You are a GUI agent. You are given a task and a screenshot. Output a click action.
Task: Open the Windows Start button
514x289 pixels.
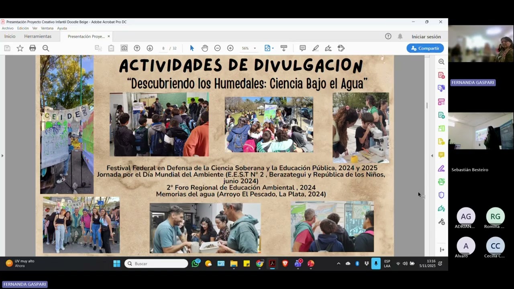click(x=116, y=264)
